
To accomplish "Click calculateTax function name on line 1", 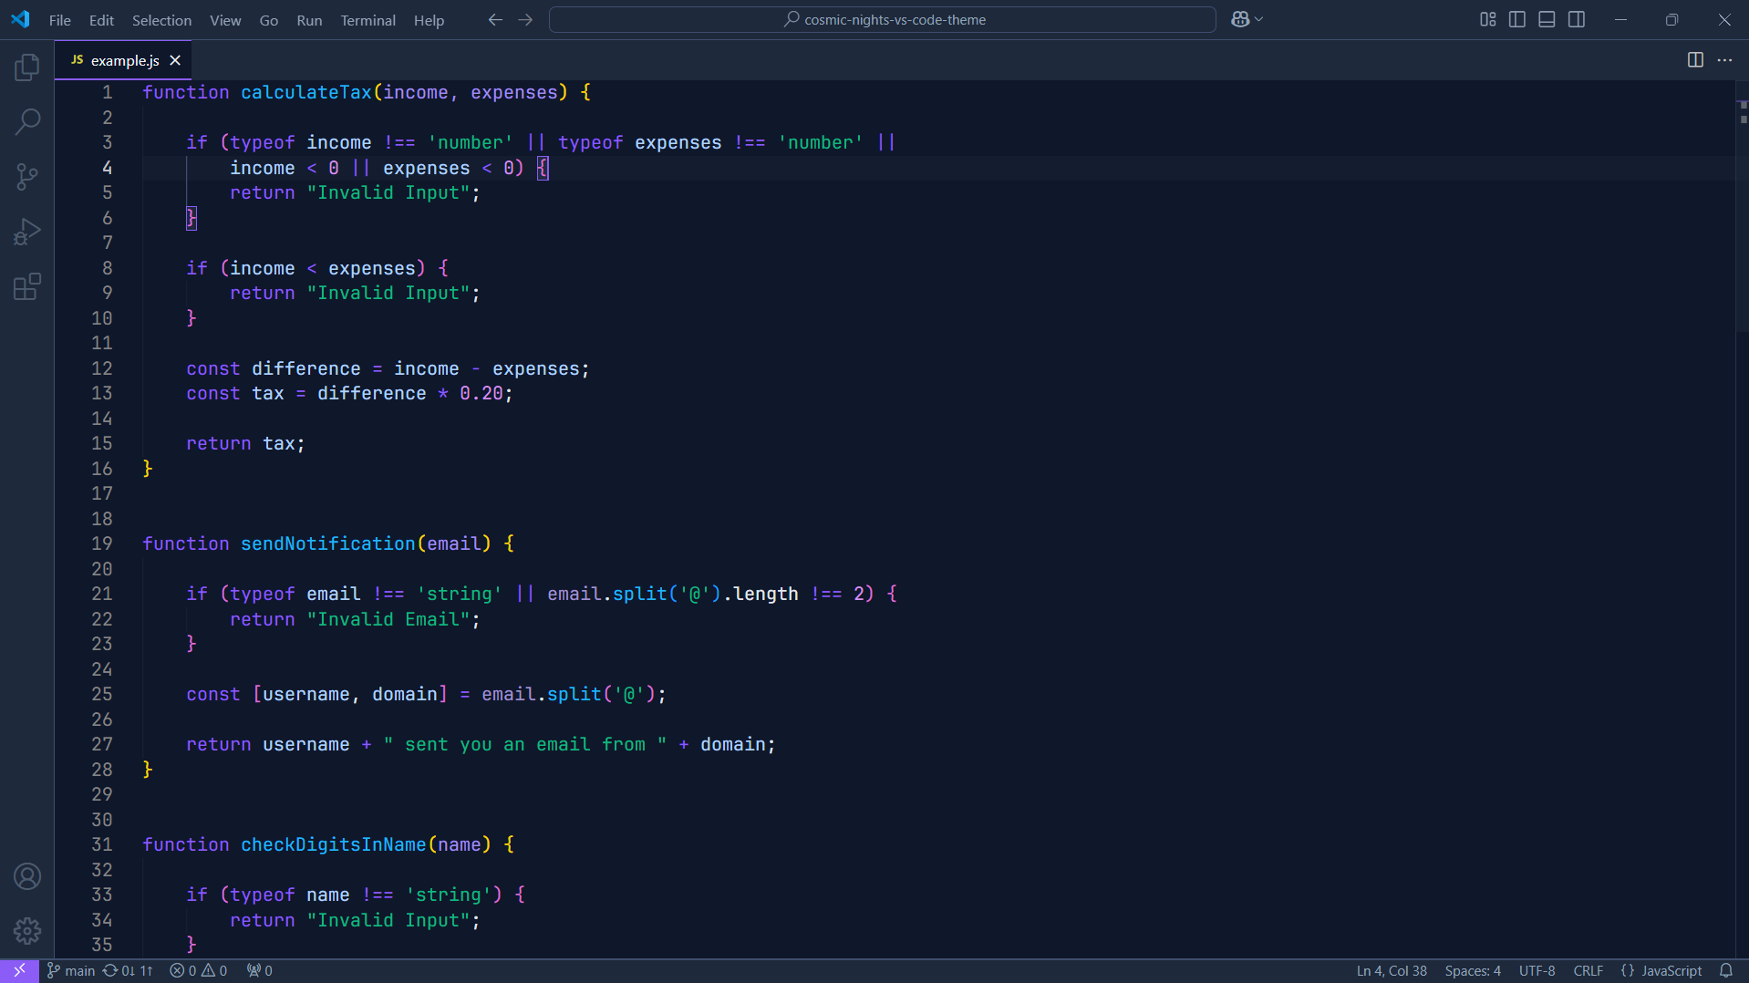I will tap(306, 92).
